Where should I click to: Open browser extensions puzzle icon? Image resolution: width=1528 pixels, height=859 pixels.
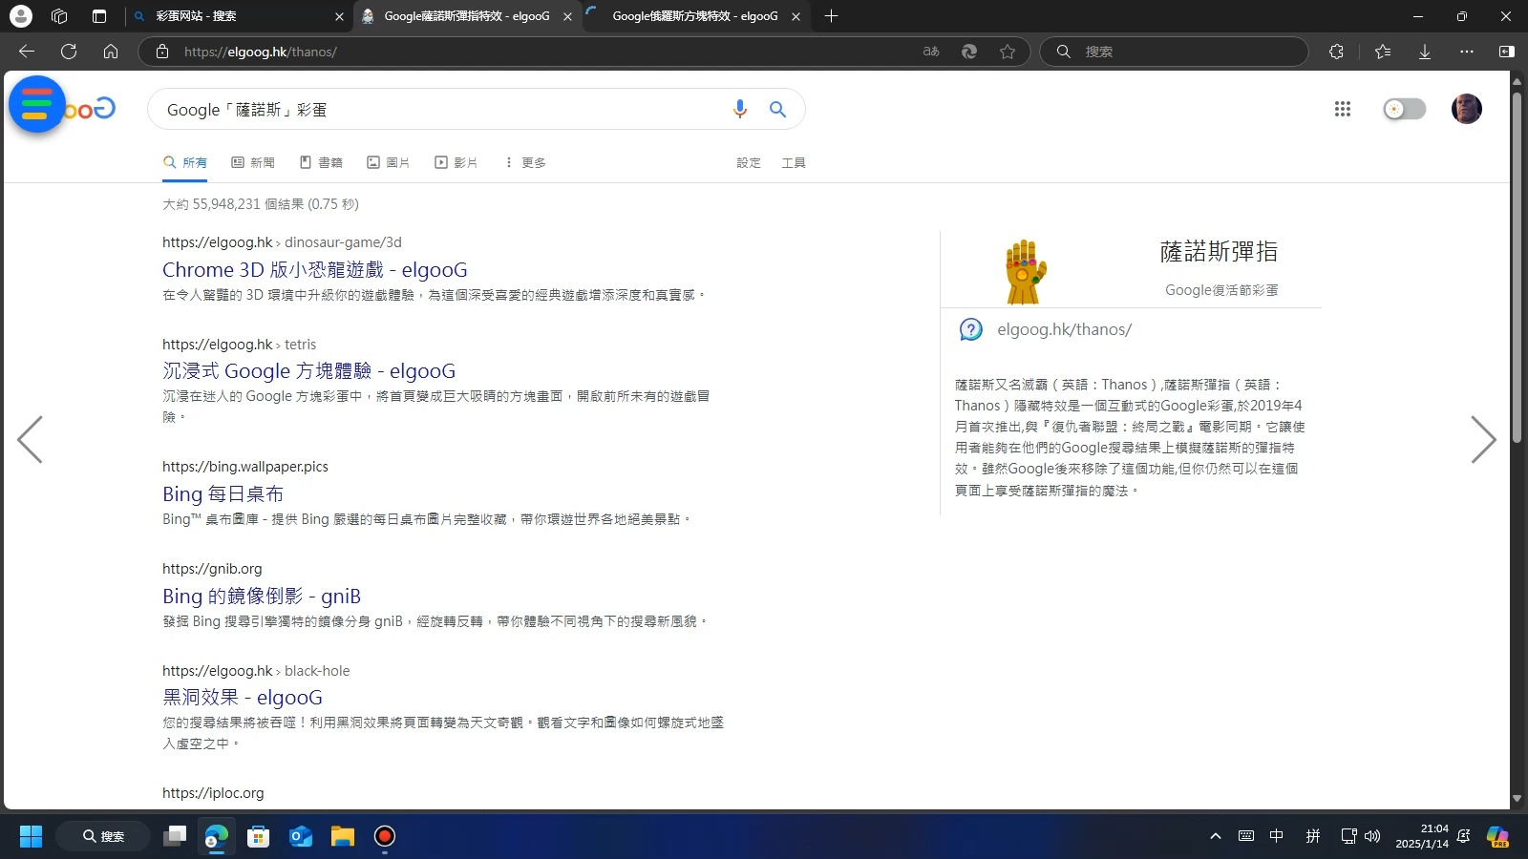coord(1336,52)
